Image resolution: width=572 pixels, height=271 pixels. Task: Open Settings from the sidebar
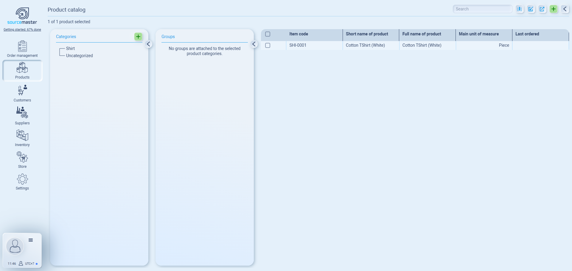[22, 182]
